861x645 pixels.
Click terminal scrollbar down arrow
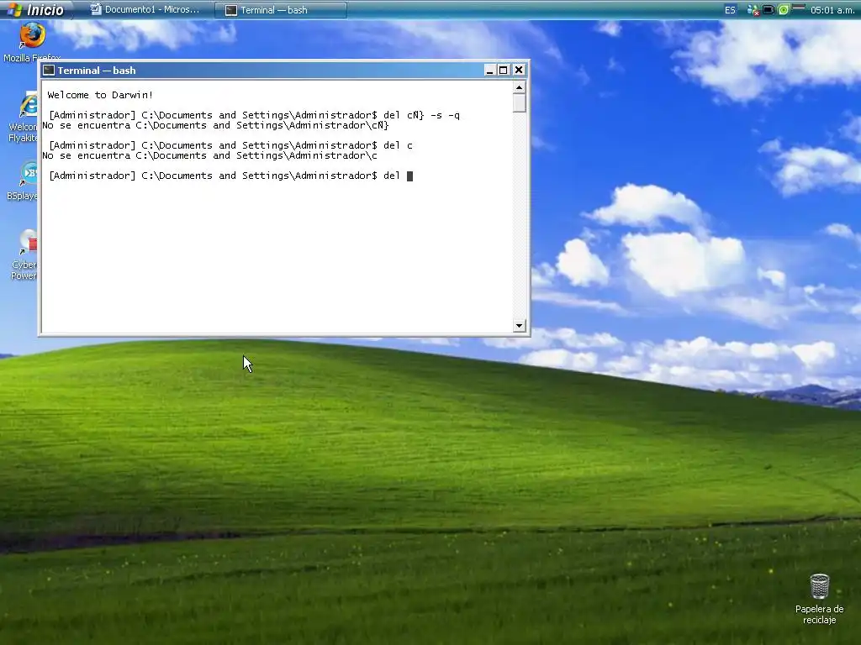(x=519, y=326)
